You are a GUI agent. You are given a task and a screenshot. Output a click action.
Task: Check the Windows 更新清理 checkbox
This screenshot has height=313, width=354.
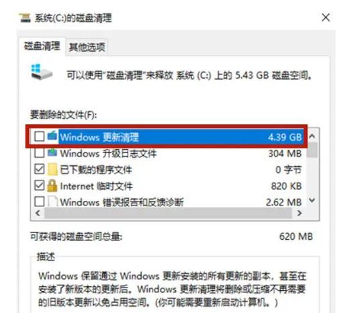39,136
